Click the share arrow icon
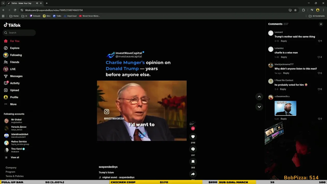The width and height of the screenshot is (327, 184). click(x=193, y=174)
